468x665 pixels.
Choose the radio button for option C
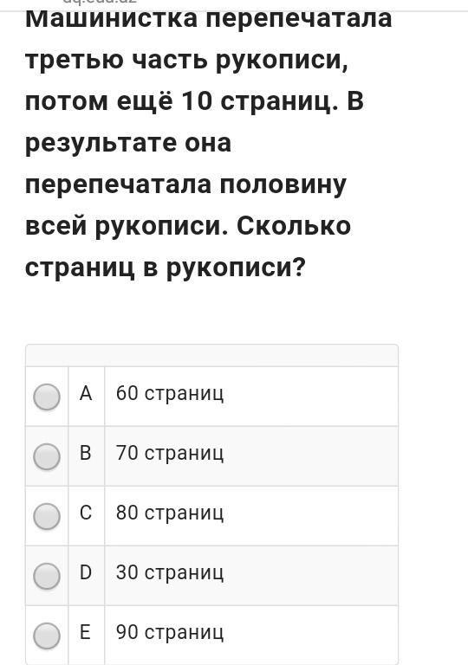tap(47, 516)
